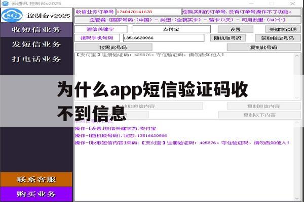The width and height of the screenshot is (304, 202).
Task: Click 拉黑此号码 button
Action: pyautogui.click(x=113, y=47)
